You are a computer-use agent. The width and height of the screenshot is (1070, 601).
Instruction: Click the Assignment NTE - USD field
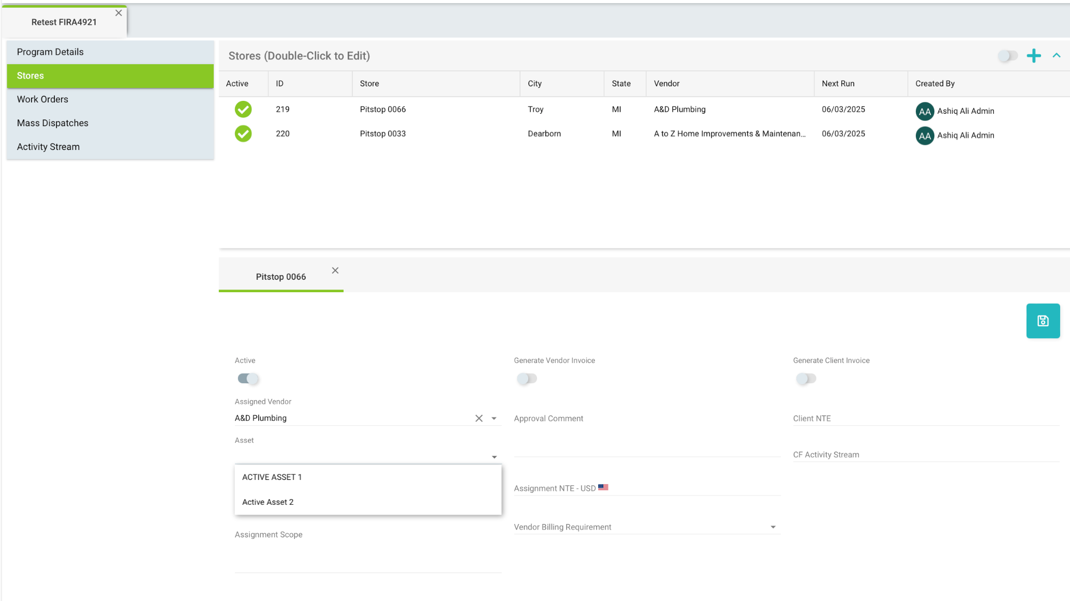click(x=647, y=488)
